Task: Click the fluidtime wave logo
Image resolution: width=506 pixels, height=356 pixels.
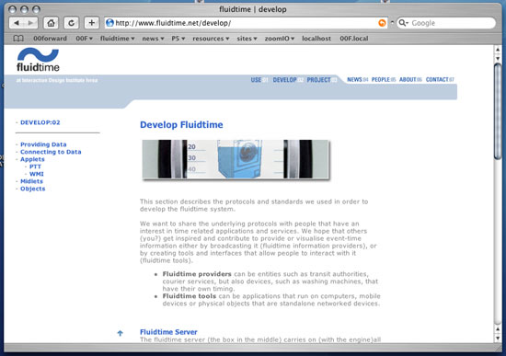Action: pyautogui.click(x=38, y=60)
